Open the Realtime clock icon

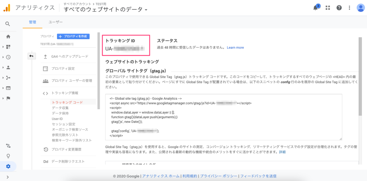tap(8, 57)
